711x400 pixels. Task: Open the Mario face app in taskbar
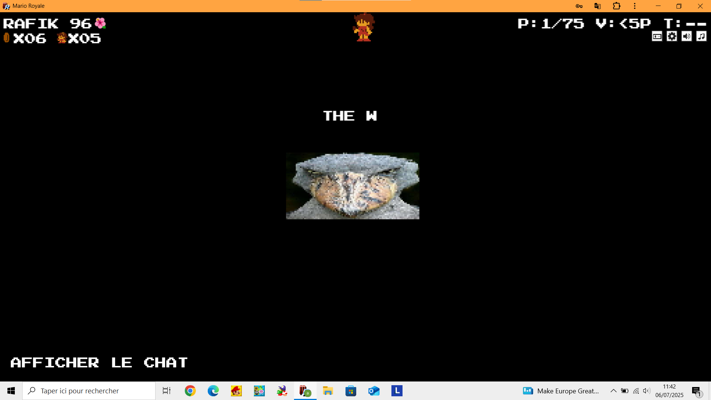(x=236, y=391)
